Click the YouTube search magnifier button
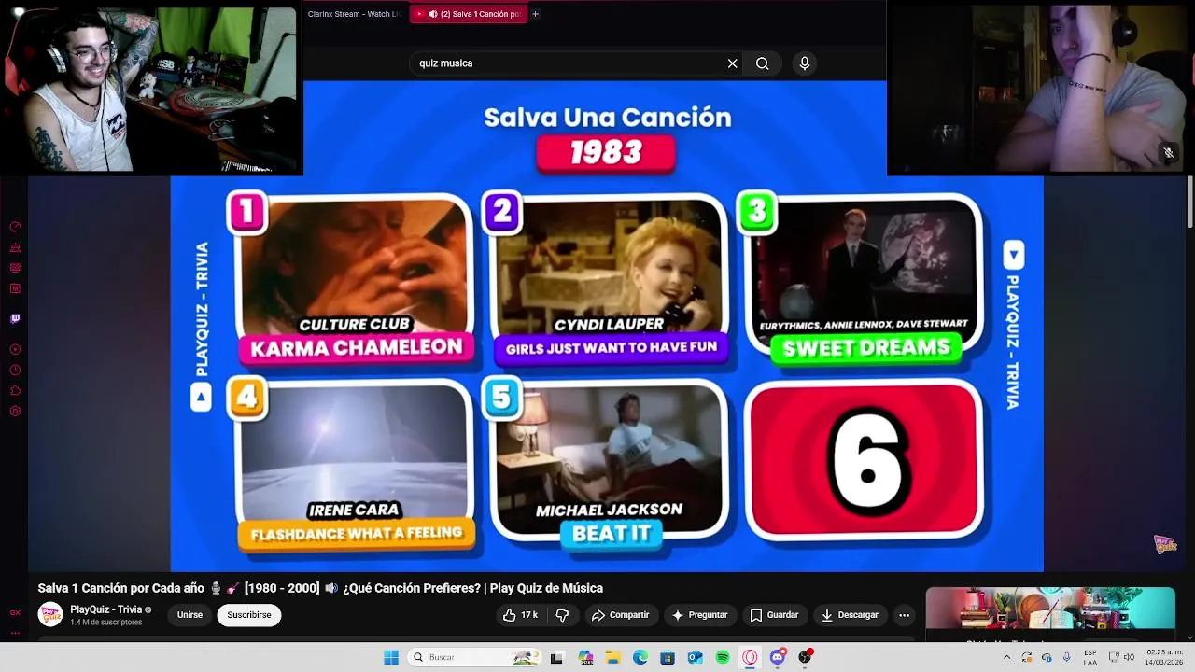The height and width of the screenshot is (672, 1195). 763,63
